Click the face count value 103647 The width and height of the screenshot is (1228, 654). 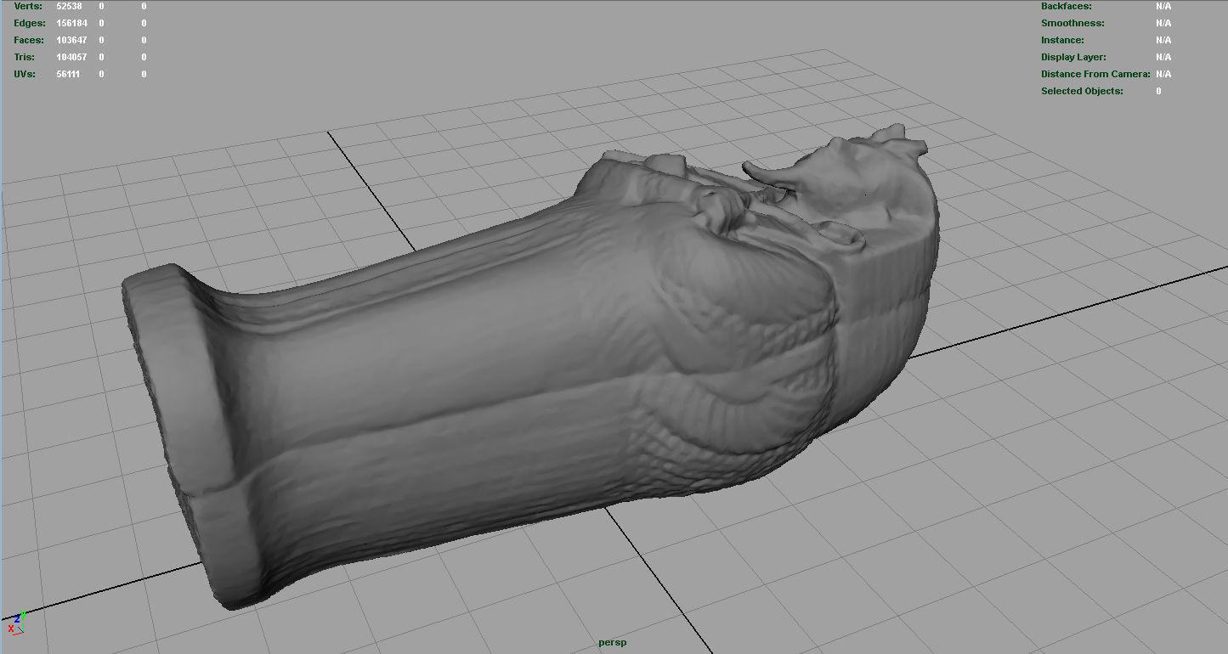click(x=71, y=40)
